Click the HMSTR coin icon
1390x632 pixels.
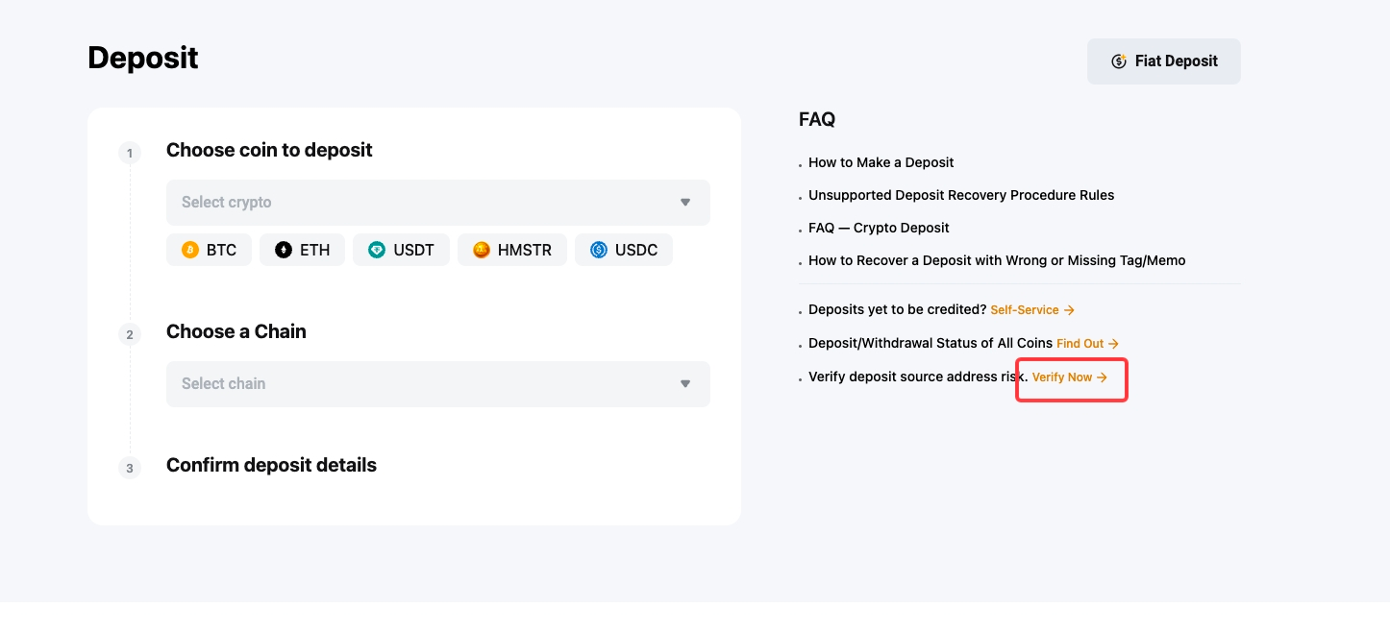point(482,250)
